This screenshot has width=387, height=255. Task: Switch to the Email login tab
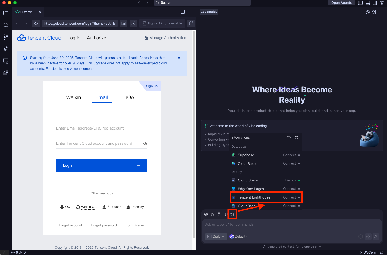102,97
